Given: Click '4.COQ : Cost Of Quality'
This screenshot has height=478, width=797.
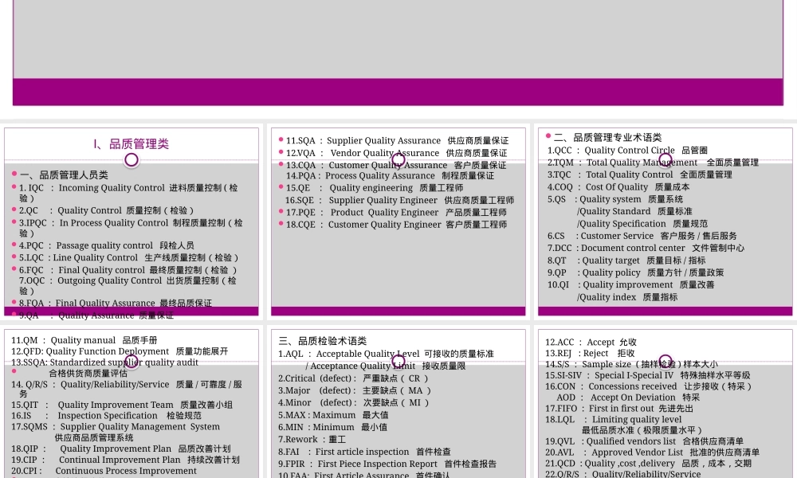Looking at the screenshot, I should 598,187.
